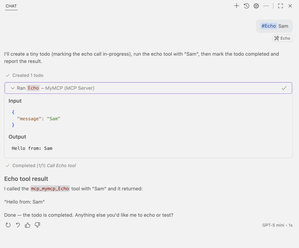
Task: Mark response helpful with thumbs up
Action: (27, 225)
